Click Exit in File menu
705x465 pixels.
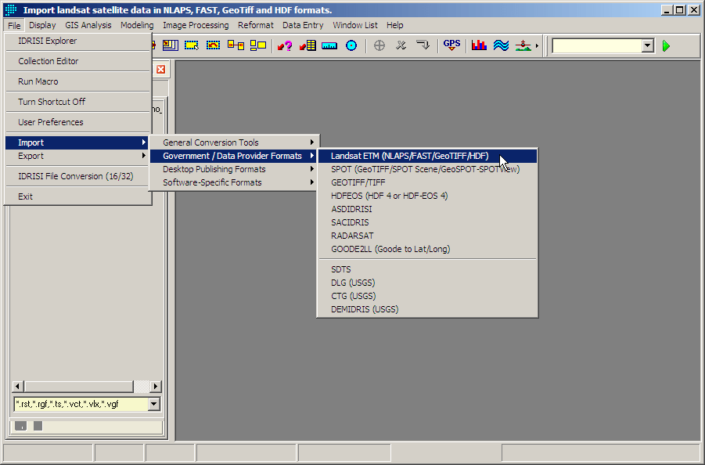[x=77, y=196]
